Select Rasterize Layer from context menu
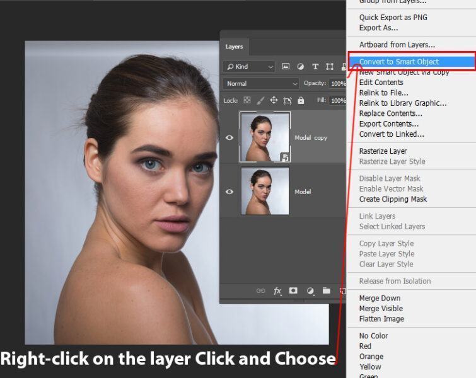Image resolution: width=476 pixels, height=378 pixels. [383, 151]
